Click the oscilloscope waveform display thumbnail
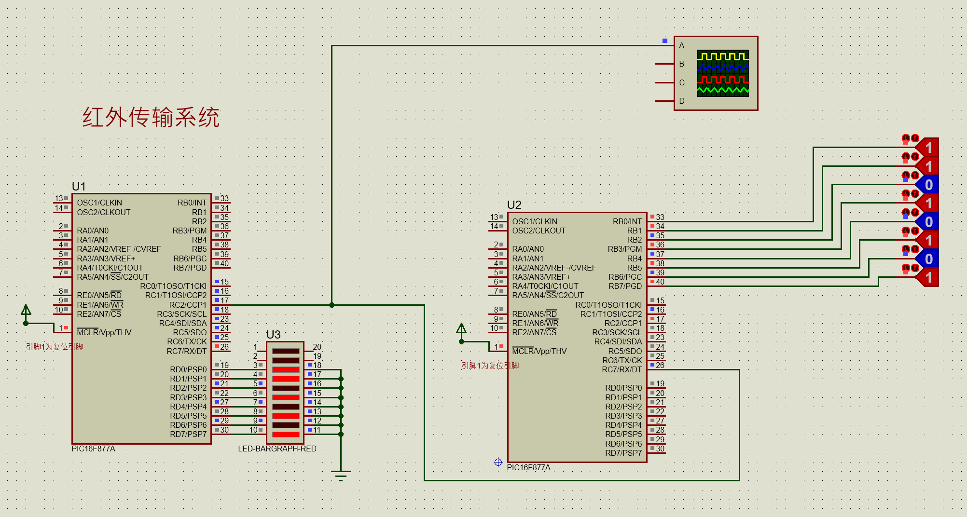This screenshot has width=967, height=517. pos(722,73)
